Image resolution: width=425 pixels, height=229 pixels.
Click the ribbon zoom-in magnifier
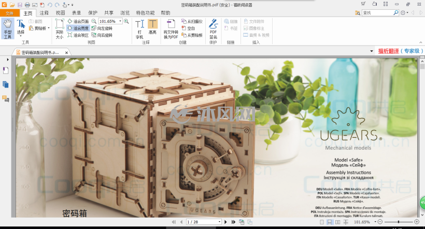pos(126,21)
